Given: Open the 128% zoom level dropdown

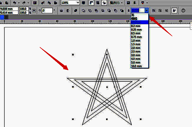Looking at the screenshot, I should tap(77, 3).
